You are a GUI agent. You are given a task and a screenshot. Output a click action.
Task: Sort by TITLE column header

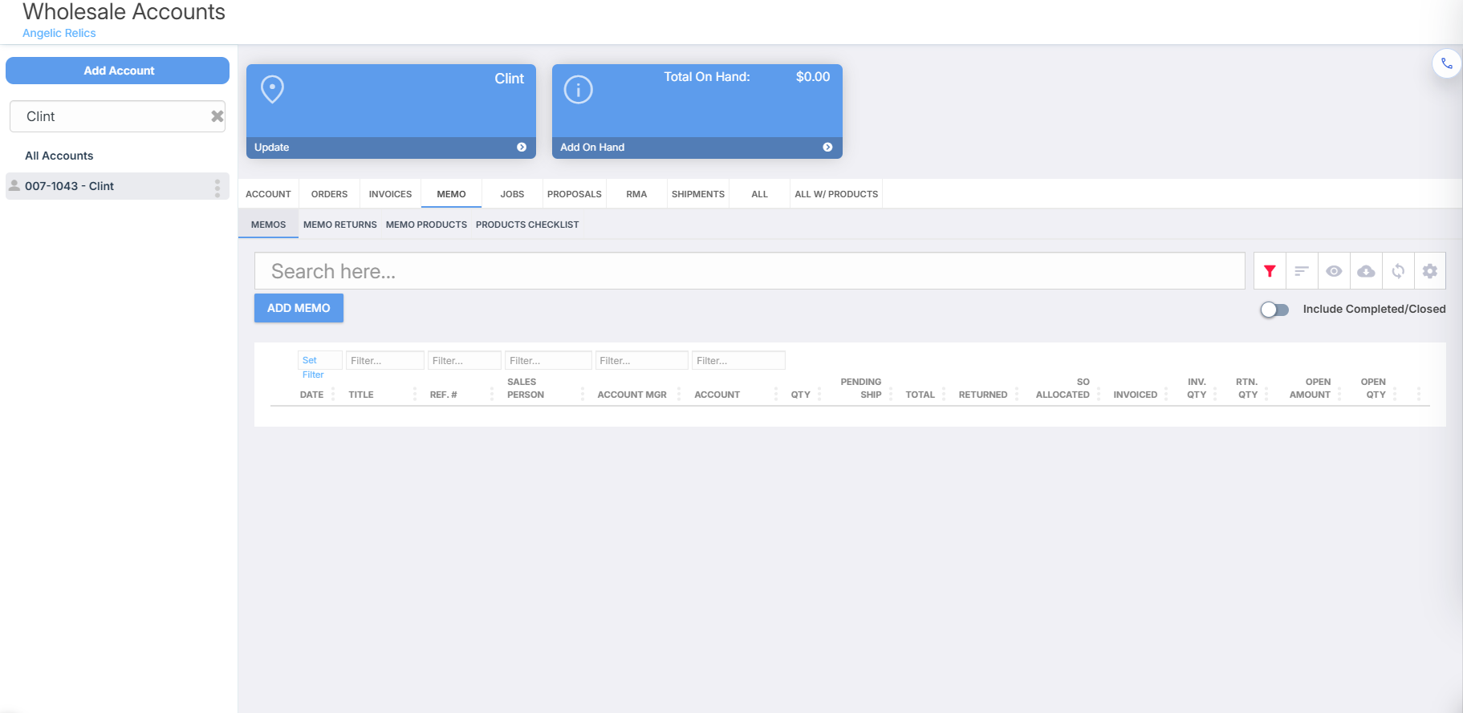point(361,395)
